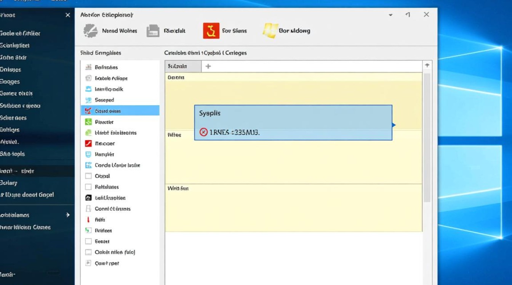Open "Sclier nees" in left menu
This screenshot has height=285, width=512.
pyautogui.click(x=13, y=118)
